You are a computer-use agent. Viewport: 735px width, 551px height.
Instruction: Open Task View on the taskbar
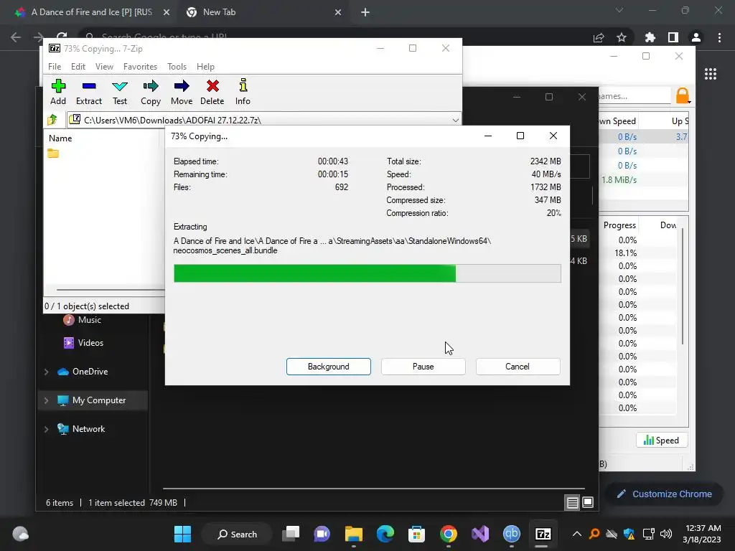pos(291,534)
